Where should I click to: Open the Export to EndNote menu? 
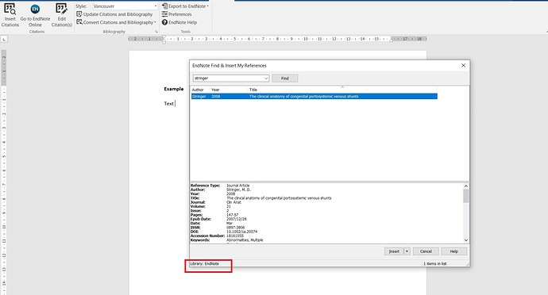(x=185, y=6)
